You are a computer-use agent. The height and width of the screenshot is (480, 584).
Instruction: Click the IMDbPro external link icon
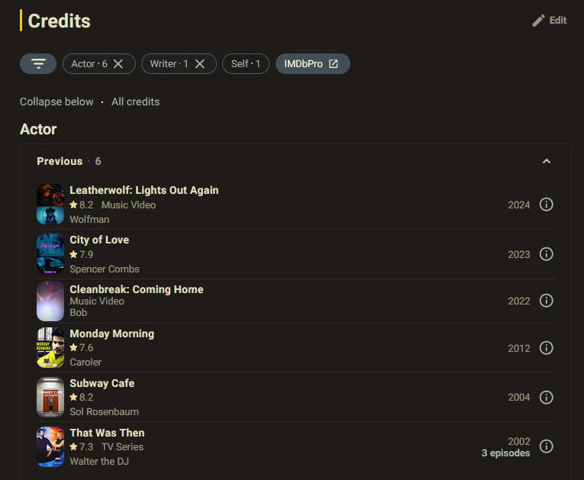pos(334,64)
